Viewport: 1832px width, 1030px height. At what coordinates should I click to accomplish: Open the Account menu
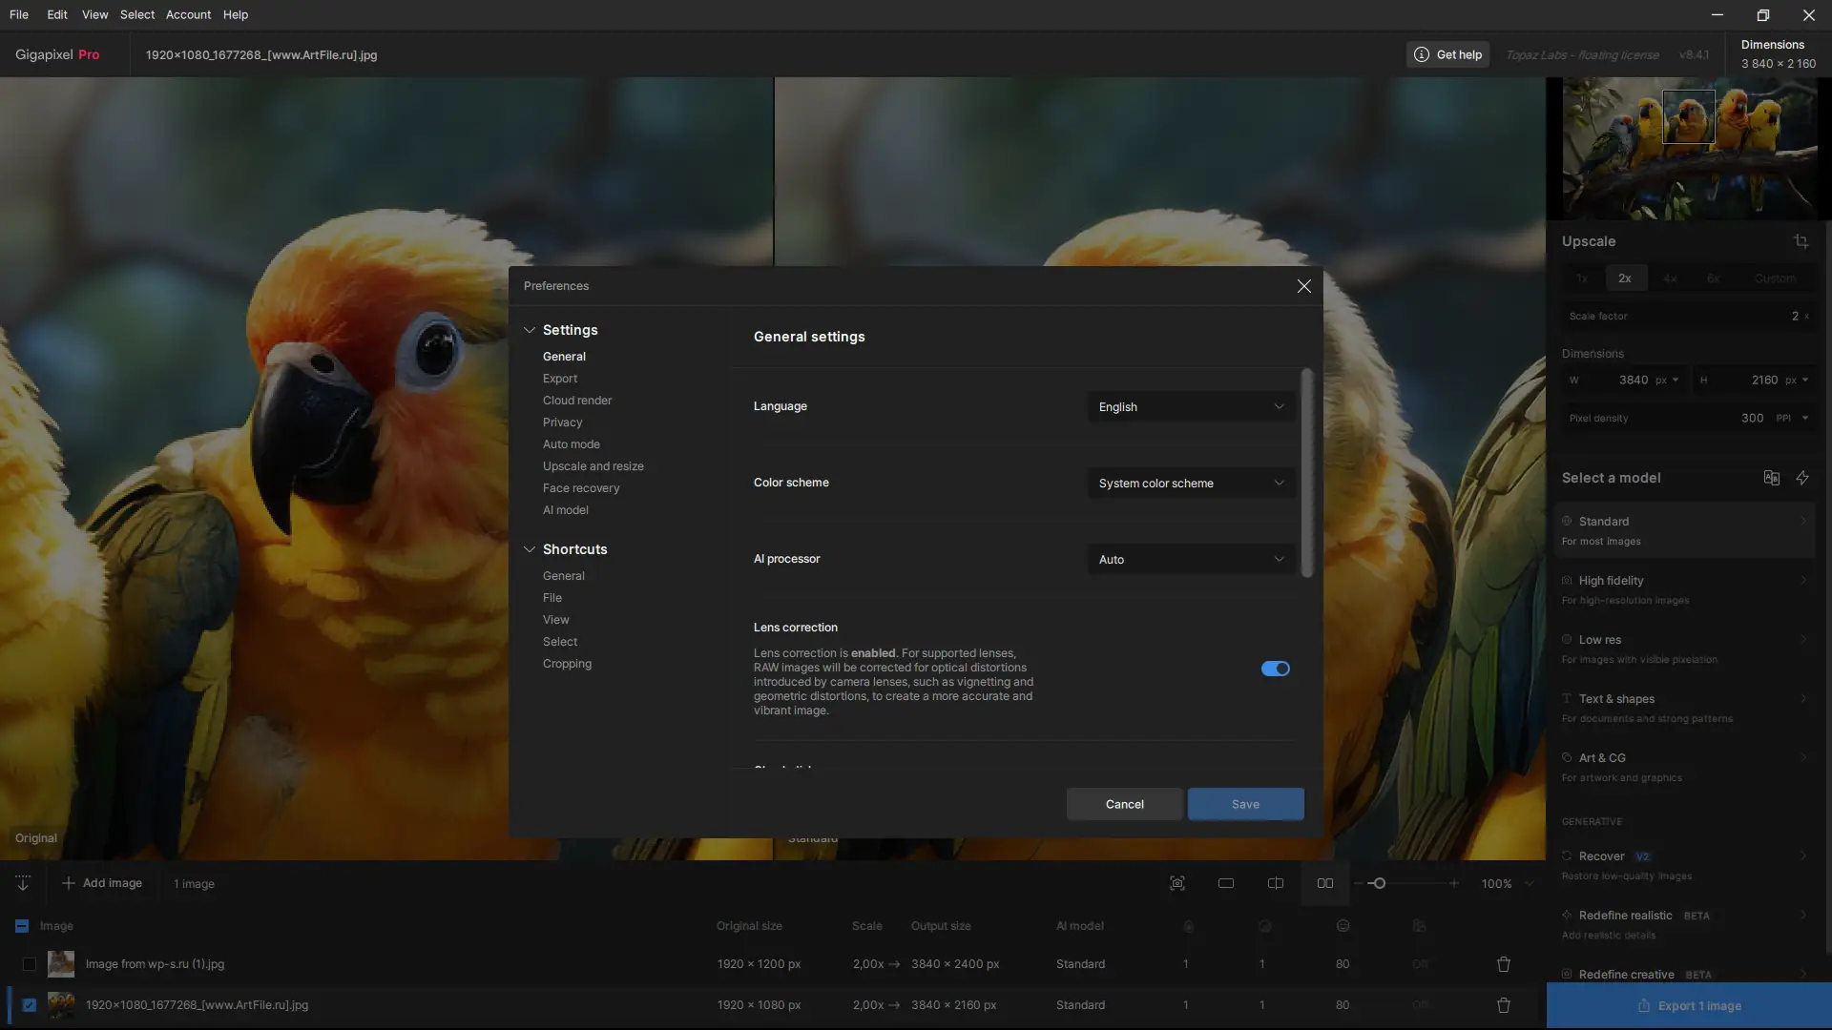click(188, 14)
